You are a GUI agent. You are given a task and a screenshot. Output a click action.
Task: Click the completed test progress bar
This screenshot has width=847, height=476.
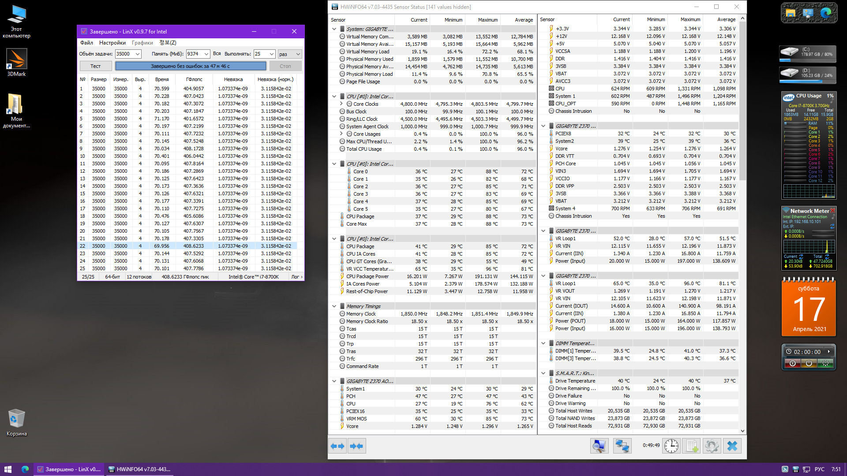click(x=190, y=66)
